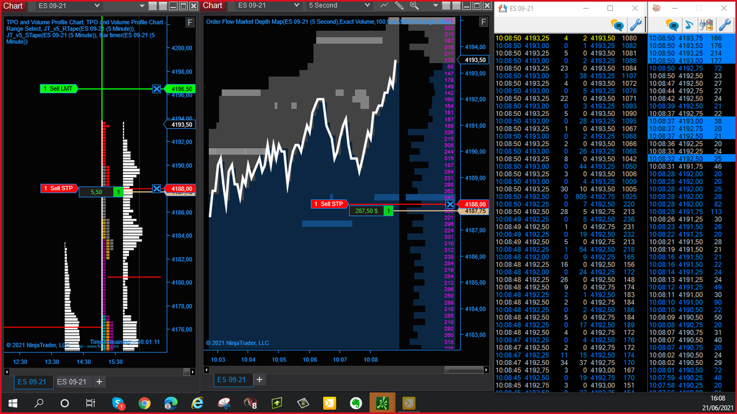Click the Order Flow Market Depth Map indicator label
The width and height of the screenshot is (737, 414).
coord(329,21)
